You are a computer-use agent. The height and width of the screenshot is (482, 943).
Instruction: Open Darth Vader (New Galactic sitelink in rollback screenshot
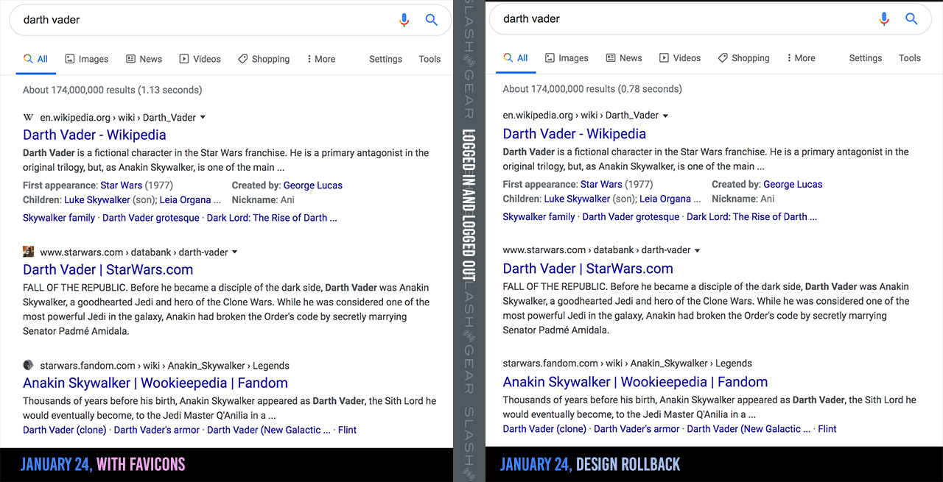(x=749, y=429)
